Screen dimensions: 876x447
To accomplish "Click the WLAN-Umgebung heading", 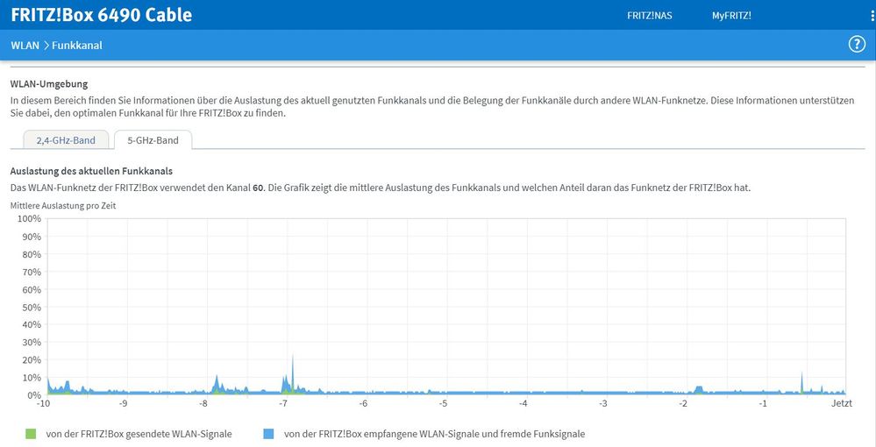I will [x=49, y=84].
